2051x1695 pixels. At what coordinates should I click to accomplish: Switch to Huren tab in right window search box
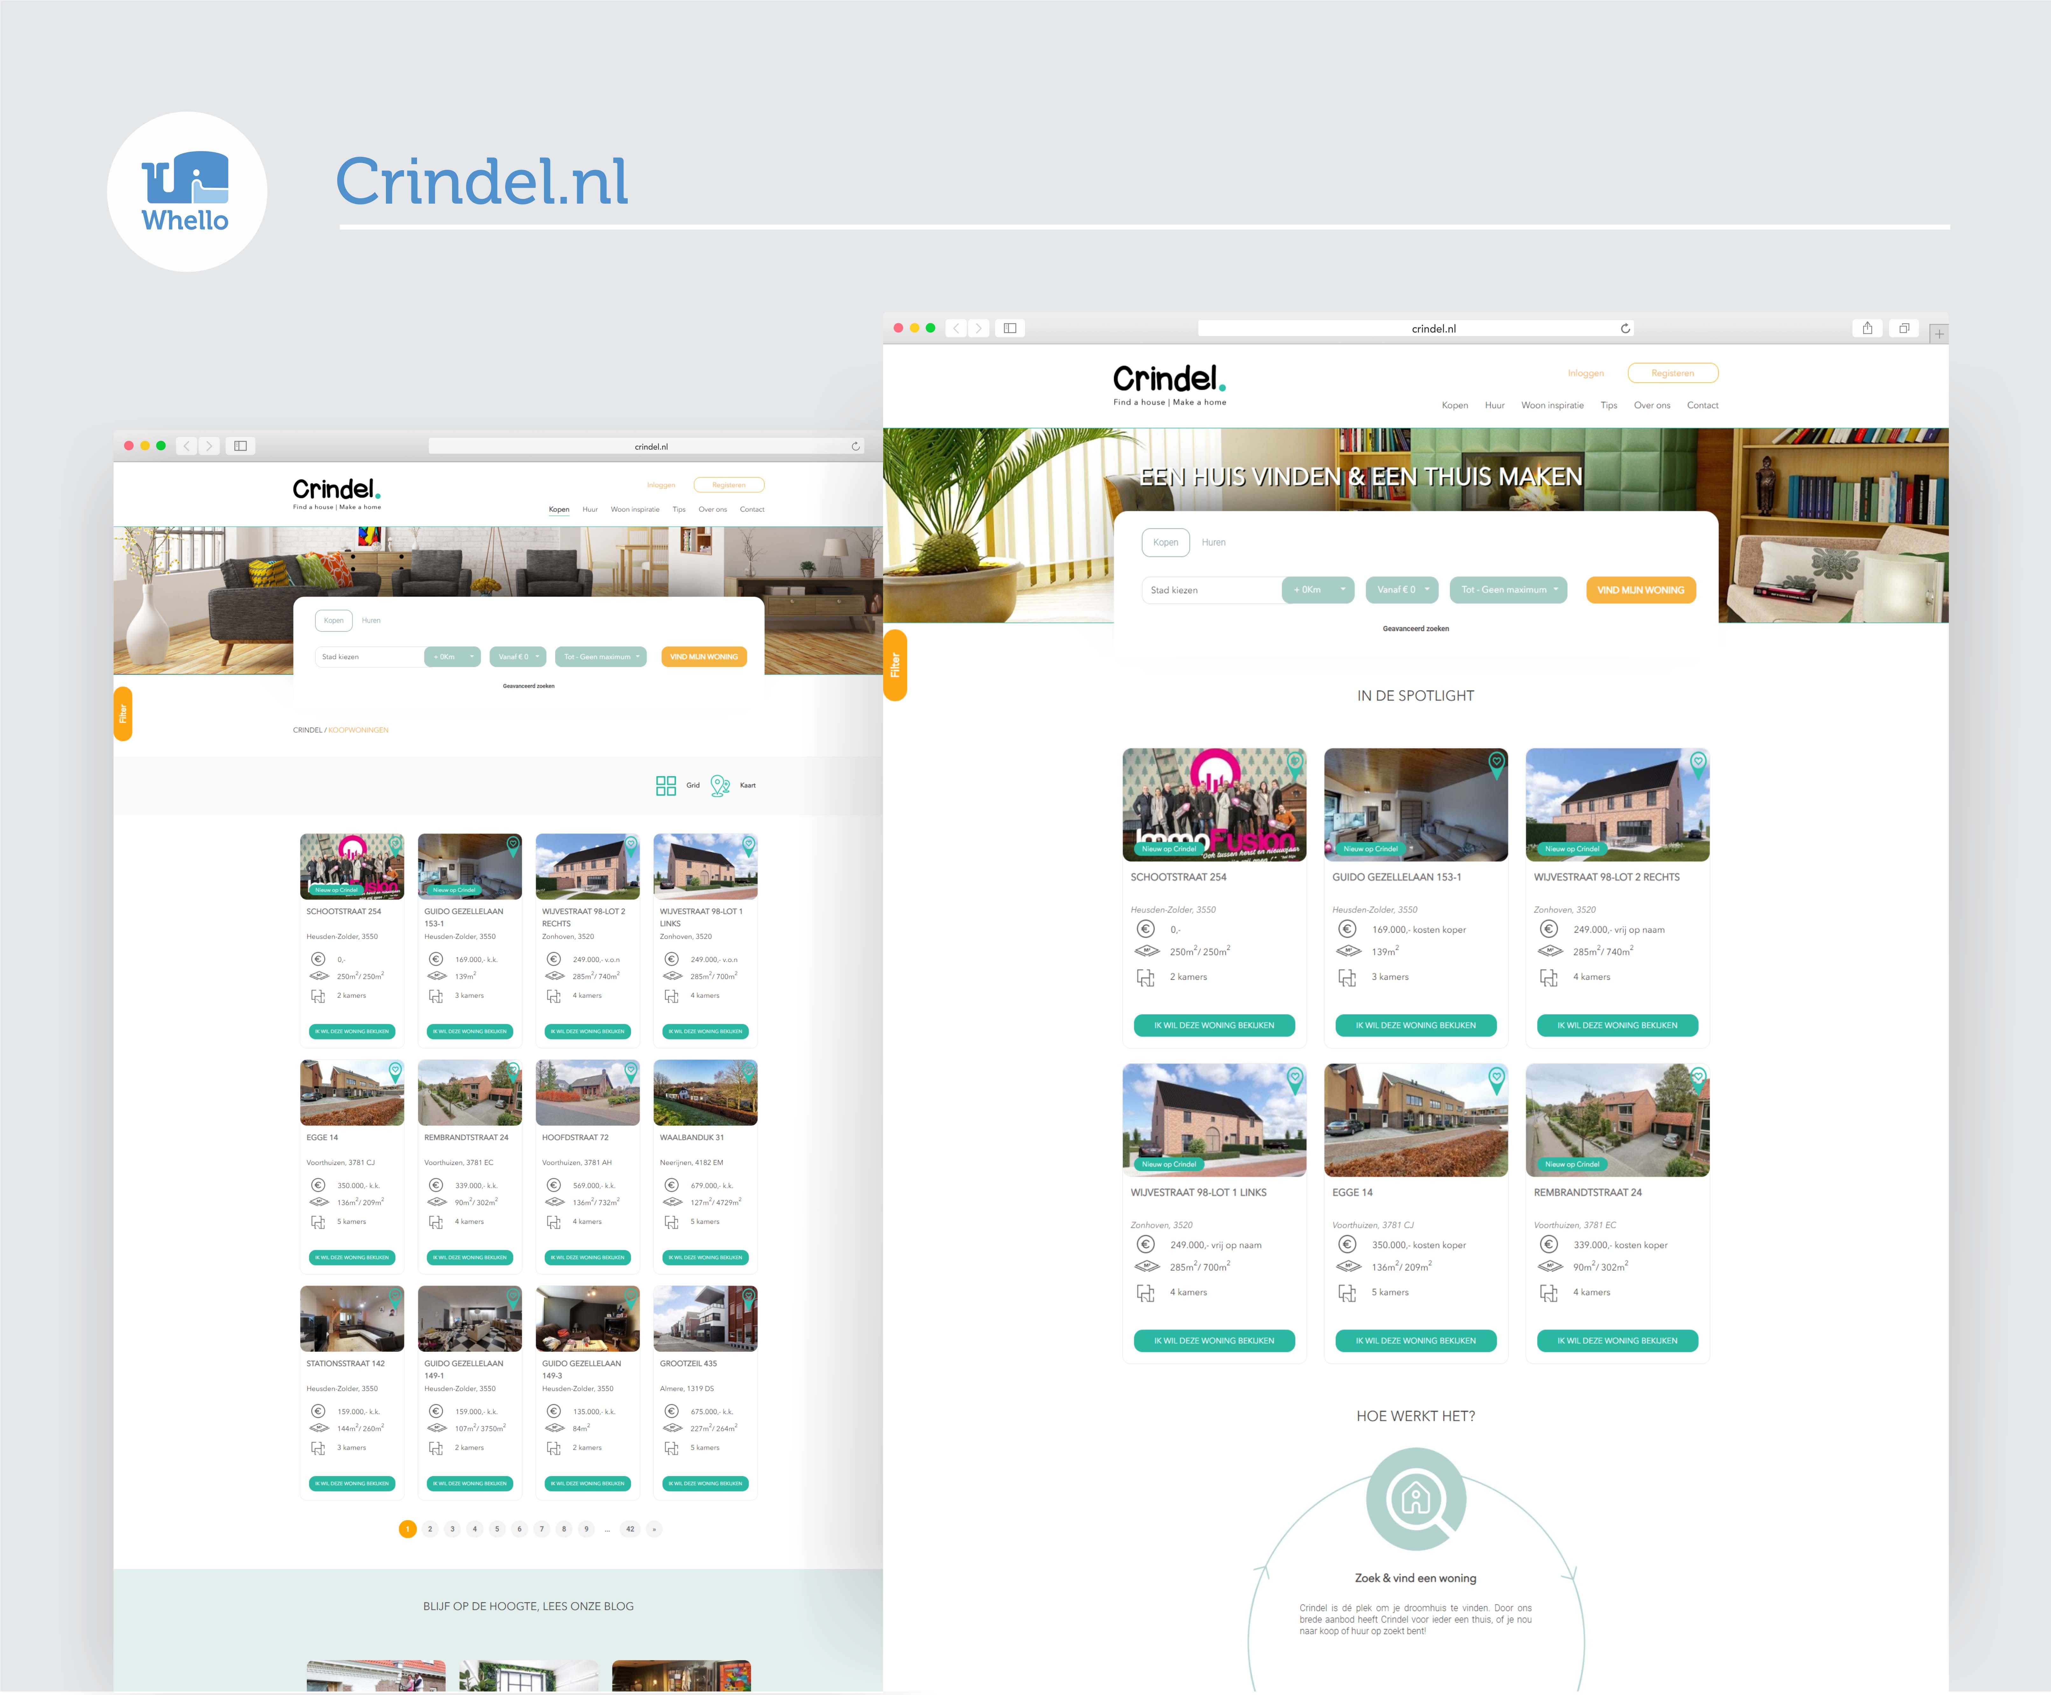click(1213, 543)
